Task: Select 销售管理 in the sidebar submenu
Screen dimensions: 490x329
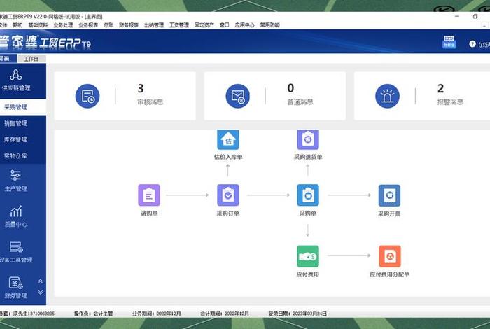Action: coord(23,123)
